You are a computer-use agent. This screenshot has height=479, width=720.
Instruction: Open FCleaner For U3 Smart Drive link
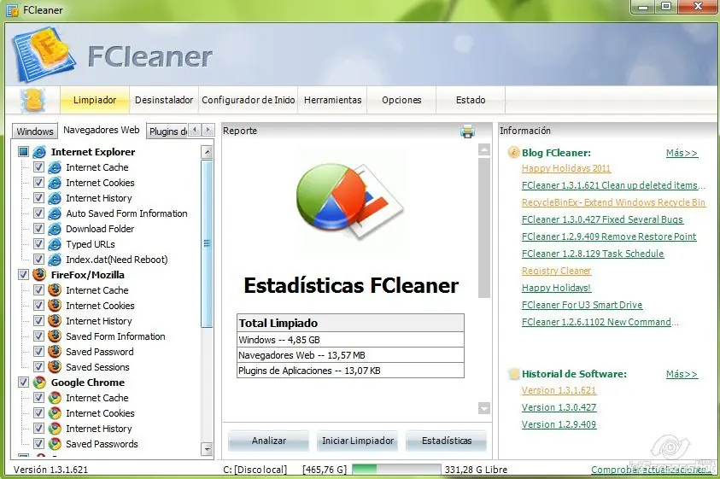(582, 305)
